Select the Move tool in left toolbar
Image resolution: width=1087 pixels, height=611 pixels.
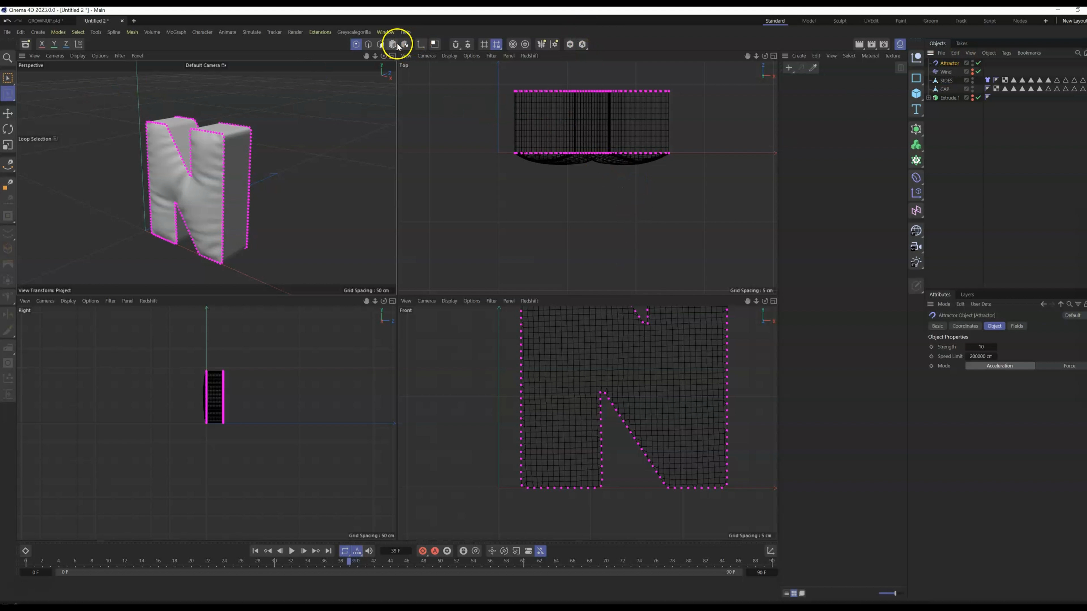[8, 113]
